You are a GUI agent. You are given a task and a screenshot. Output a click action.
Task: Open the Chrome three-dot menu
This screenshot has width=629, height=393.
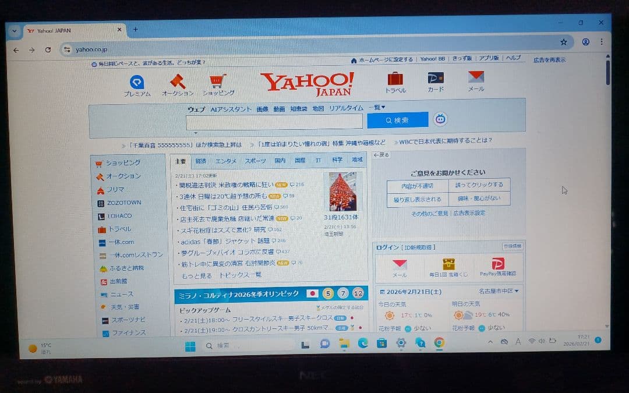pyautogui.click(x=602, y=41)
